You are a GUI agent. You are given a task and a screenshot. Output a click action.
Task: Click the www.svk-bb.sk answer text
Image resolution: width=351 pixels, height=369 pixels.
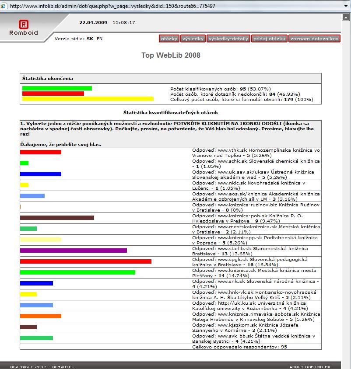point(254,339)
